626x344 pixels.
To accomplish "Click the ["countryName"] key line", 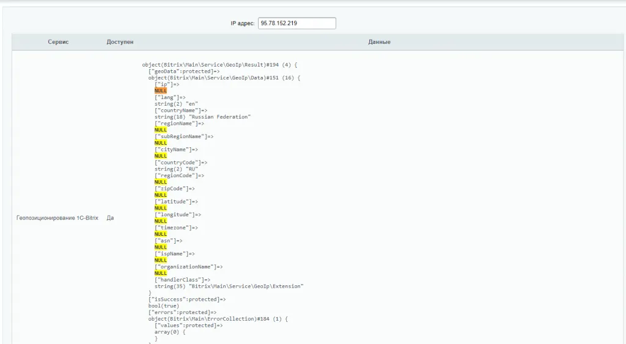I will click(x=181, y=110).
